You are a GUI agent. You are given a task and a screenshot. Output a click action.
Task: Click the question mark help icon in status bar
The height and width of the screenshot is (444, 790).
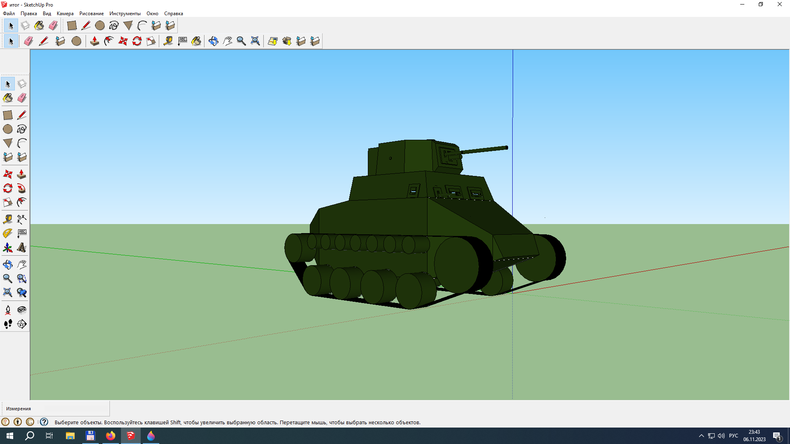click(44, 422)
